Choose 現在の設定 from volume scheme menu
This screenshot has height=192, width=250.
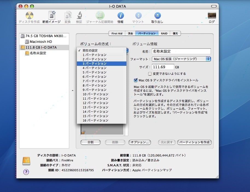101,51
